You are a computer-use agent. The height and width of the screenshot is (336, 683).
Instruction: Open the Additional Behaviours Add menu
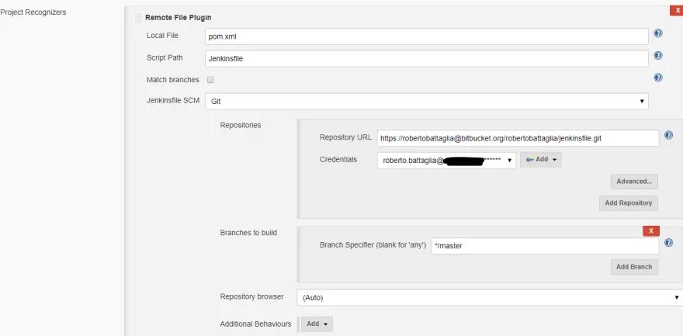pyautogui.click(x=317, y=324)
